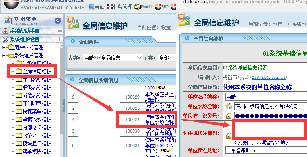This screenshot has width=307, height=157.
Task: Click the ERP globe icon
Action: [158, 7]
